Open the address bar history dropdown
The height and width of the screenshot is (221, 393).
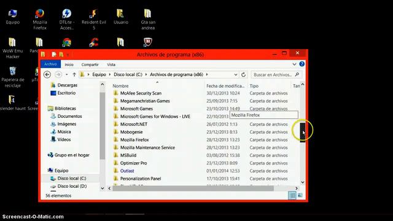236,74
